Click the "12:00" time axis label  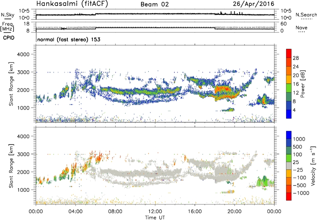pyautogui.click(x=155, y=212)
